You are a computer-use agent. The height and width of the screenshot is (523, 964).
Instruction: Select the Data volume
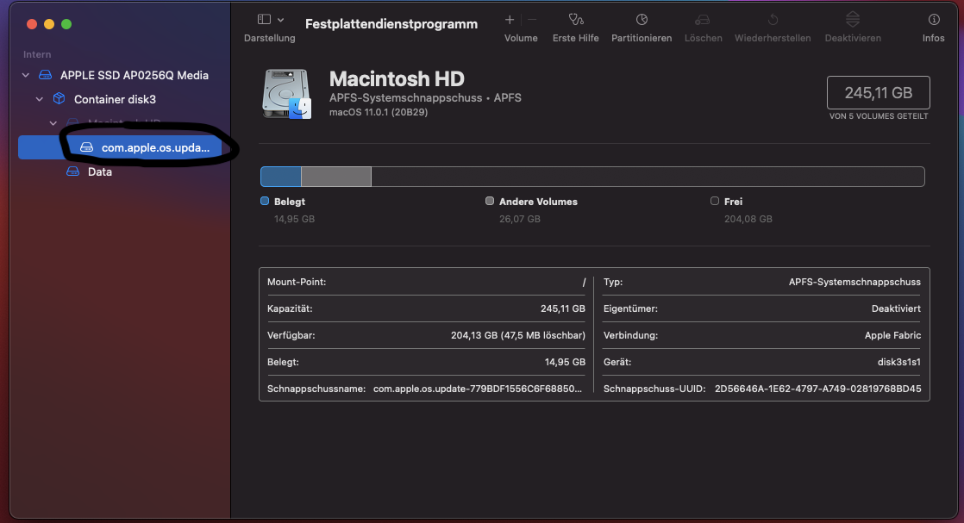pyautogui.click(x=100, y=171)
